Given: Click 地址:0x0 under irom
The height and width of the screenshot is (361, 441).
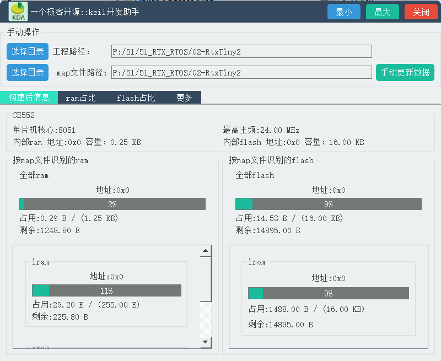Looking at the screenshot, I should pos(329,278).
